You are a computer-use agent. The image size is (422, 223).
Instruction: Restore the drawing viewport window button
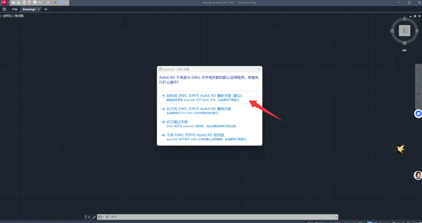tap(415, 16)
